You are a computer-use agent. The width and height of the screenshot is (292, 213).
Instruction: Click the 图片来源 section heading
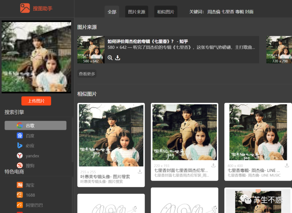click(x=87, y=27)
